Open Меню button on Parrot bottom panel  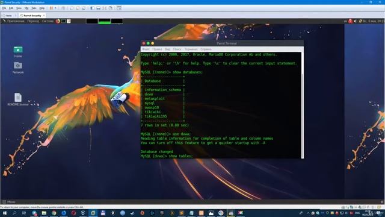pyautogui.click(x=9, y=202)
